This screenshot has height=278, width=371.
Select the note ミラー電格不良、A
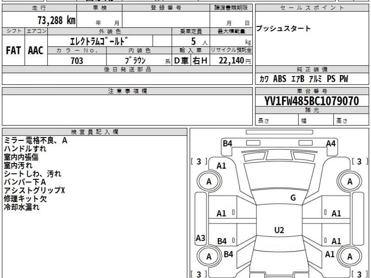pos(35,141)
